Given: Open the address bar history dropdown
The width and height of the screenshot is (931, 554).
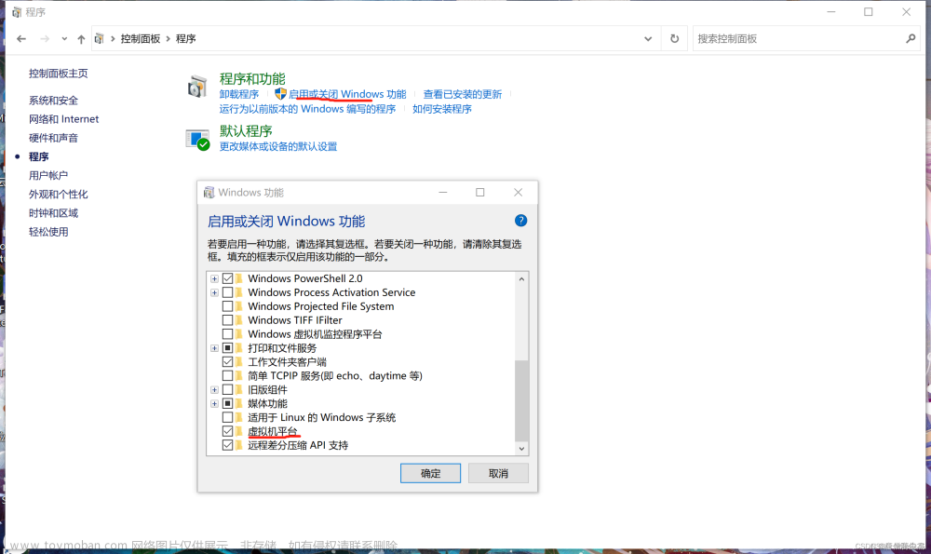Looking at the screenshot, I should [x=648, y=39].
